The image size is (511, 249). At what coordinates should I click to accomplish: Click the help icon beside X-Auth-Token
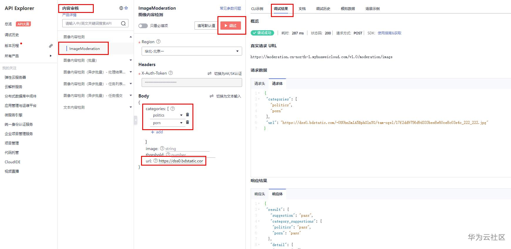170,73
